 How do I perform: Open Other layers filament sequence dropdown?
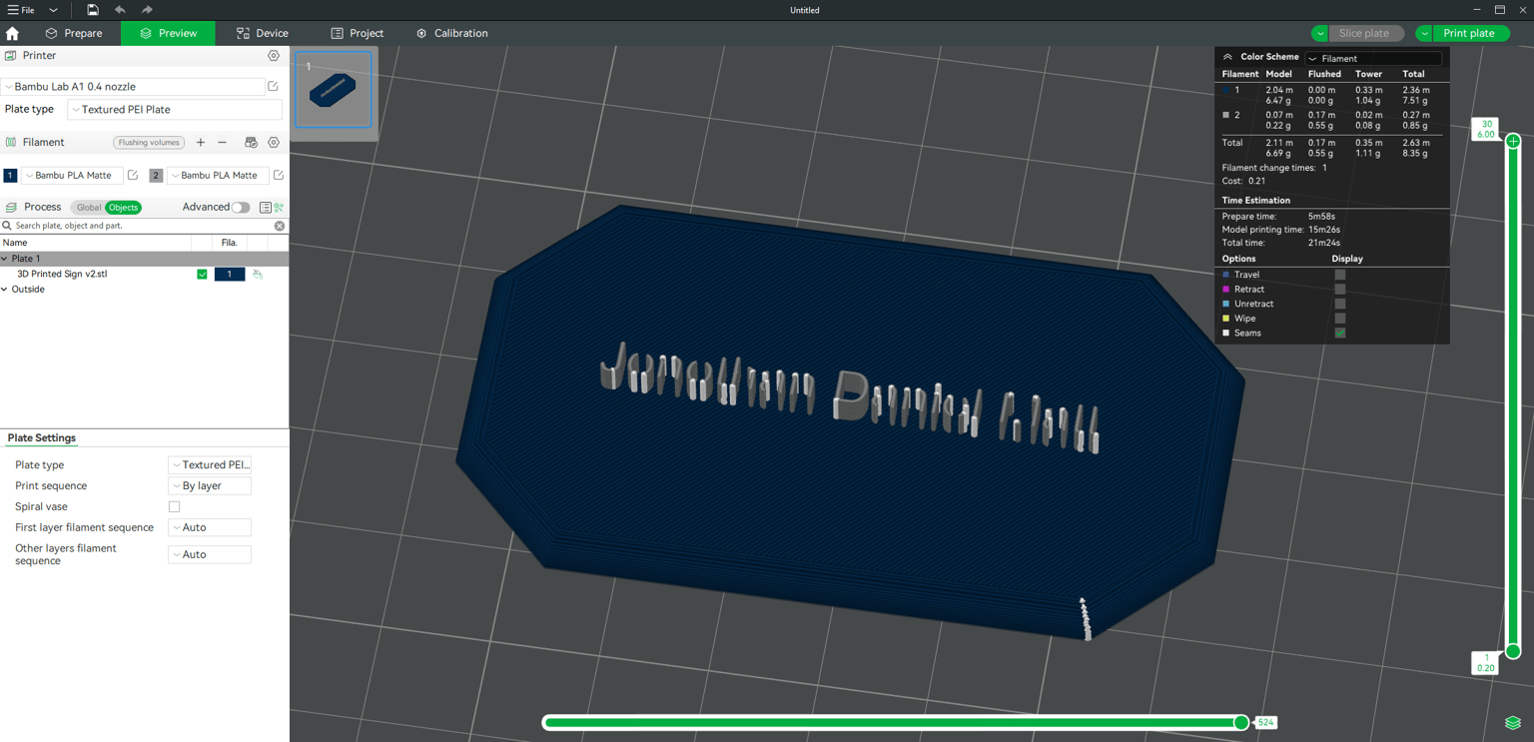[x=210, y=554]
